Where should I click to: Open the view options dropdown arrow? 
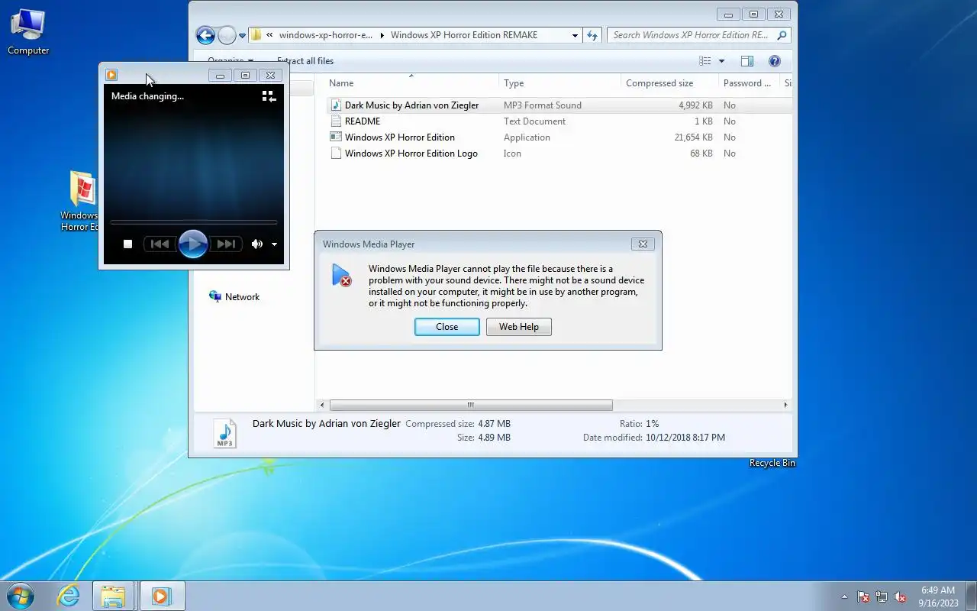coord(721,61)
